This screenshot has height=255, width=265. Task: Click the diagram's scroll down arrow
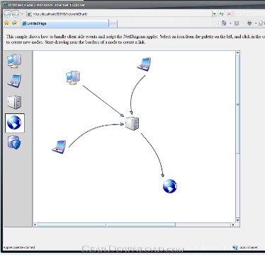237,220
